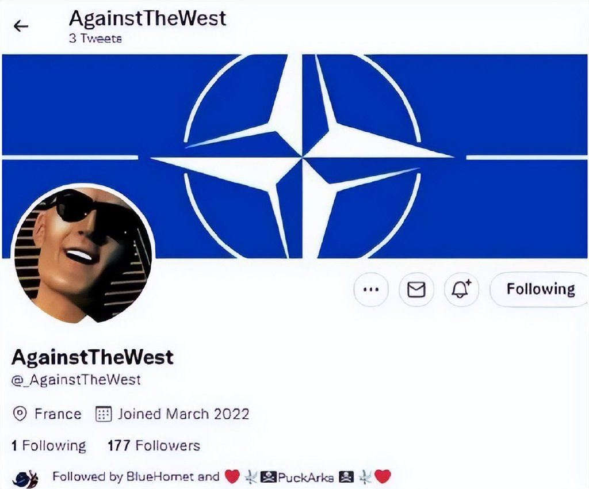Go back using the left arrow
Viewport: 589px width, 489px height.
[x=21, y=26]
